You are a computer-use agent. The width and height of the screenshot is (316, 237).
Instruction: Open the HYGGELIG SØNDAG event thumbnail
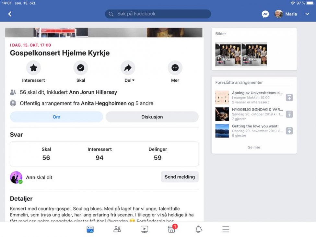222,114
